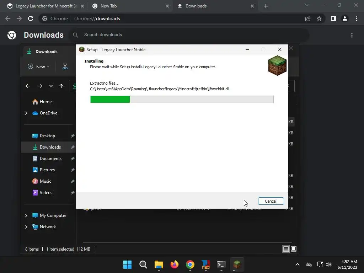Bookmark this page with star icon
364x273 pixels.
319,18
